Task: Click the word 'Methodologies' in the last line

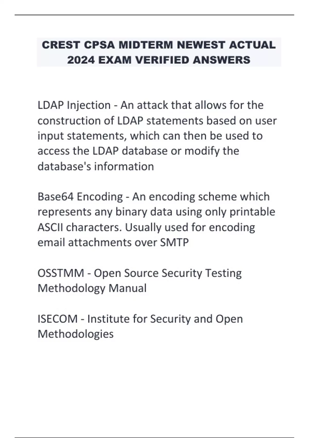Action: 75,334
